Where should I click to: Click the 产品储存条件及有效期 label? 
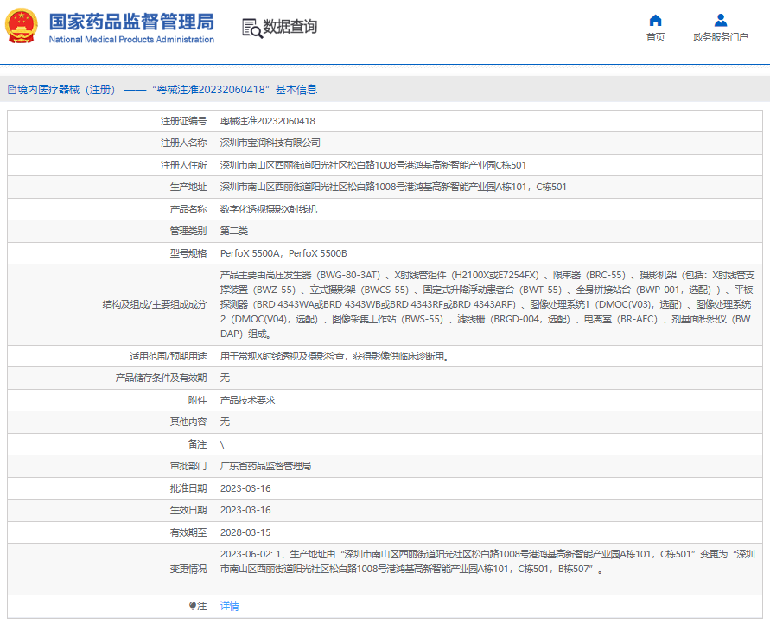pyautogui.click(x=161, y=378)
